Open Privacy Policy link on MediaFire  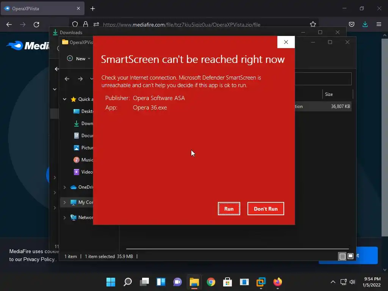(39, 259)
